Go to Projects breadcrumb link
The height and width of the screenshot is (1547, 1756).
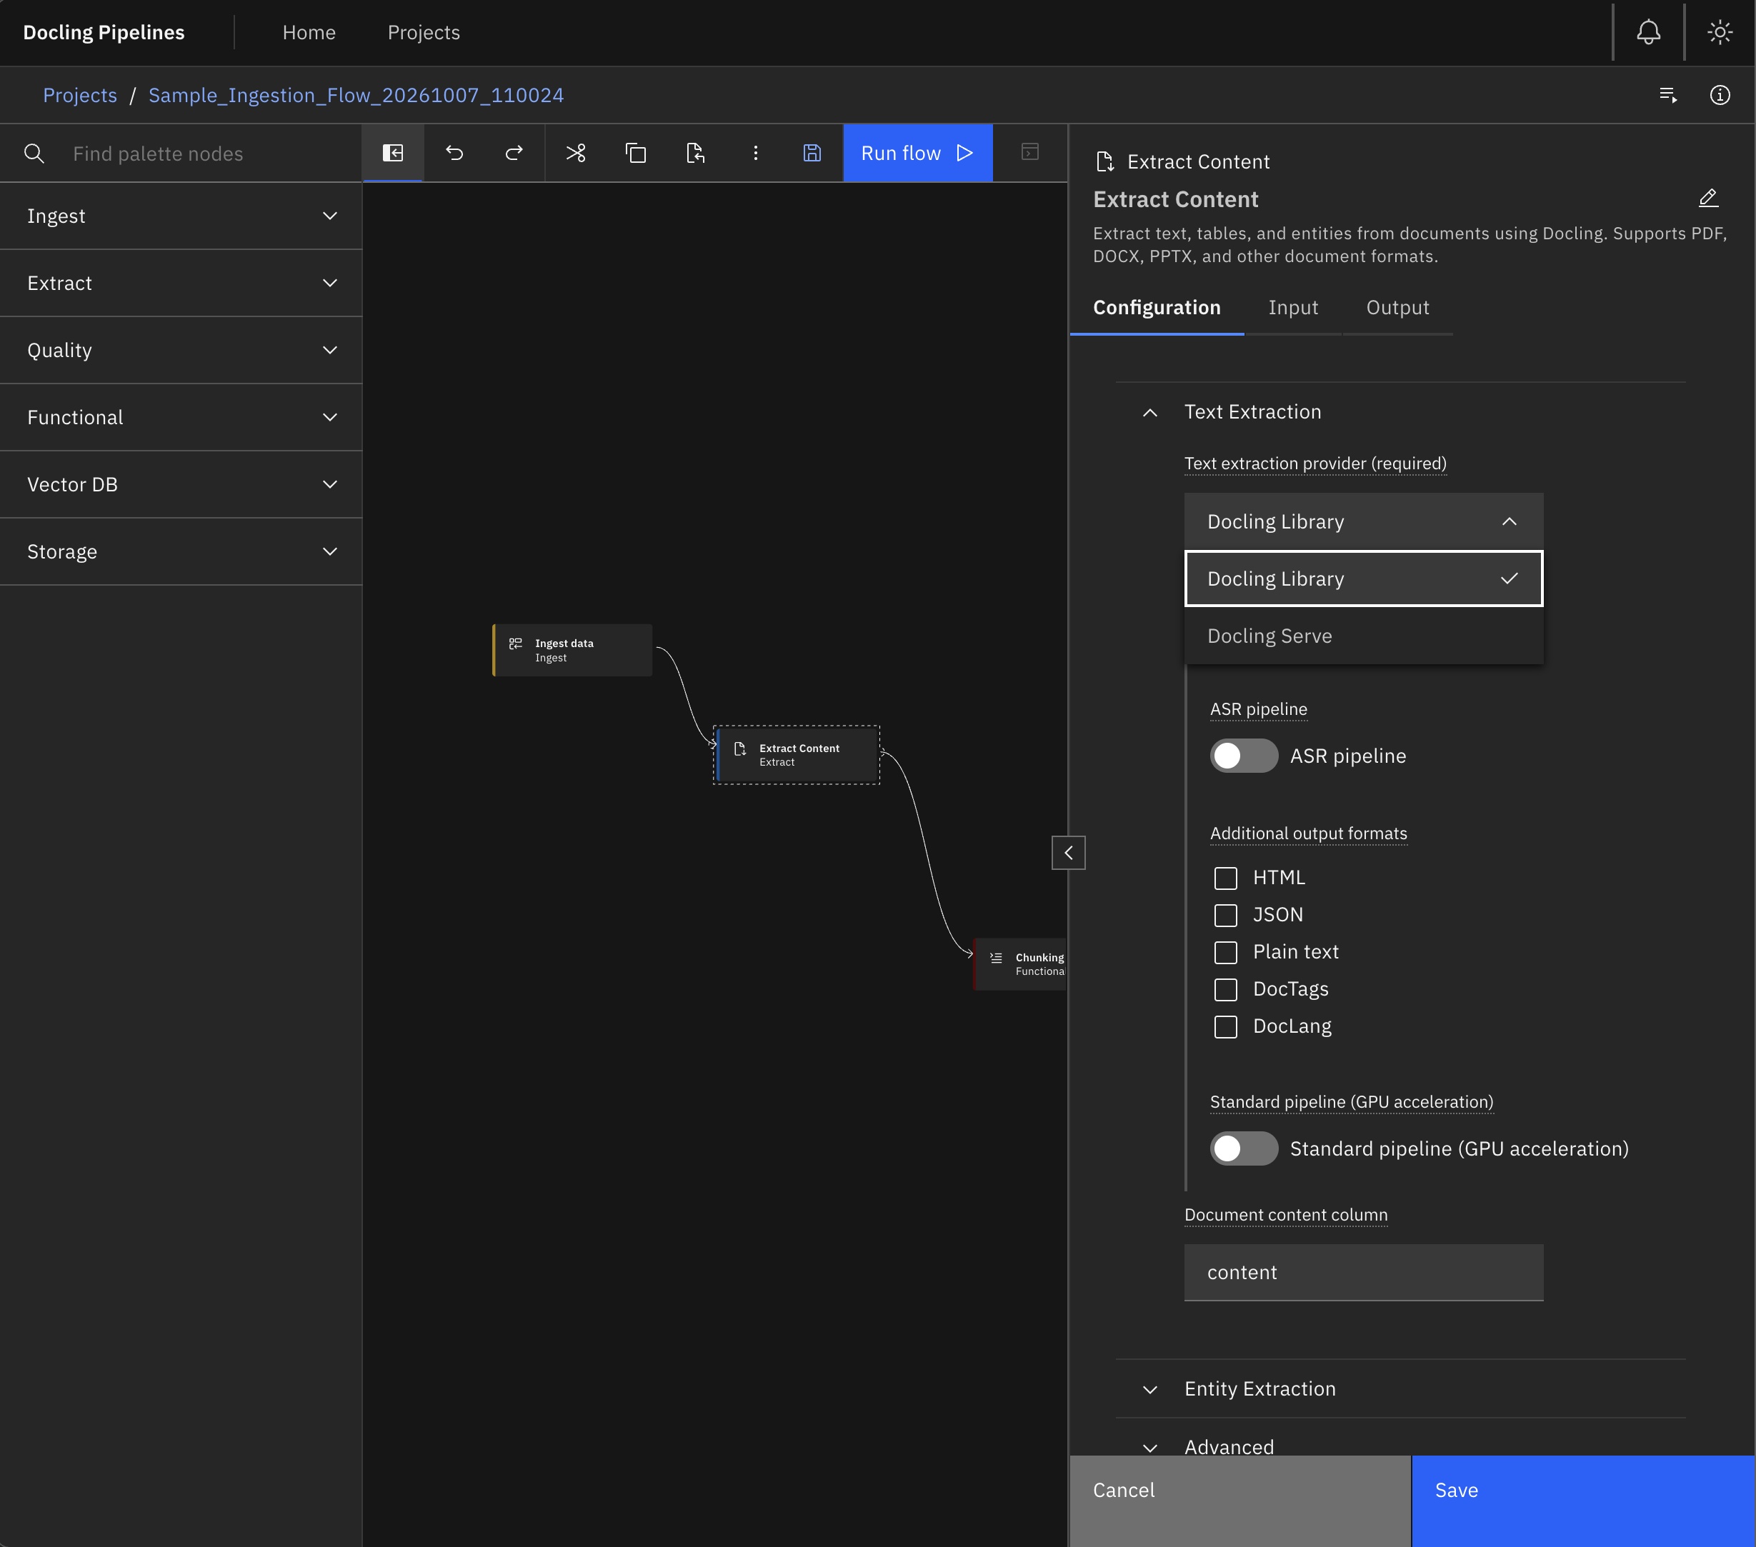80,95
